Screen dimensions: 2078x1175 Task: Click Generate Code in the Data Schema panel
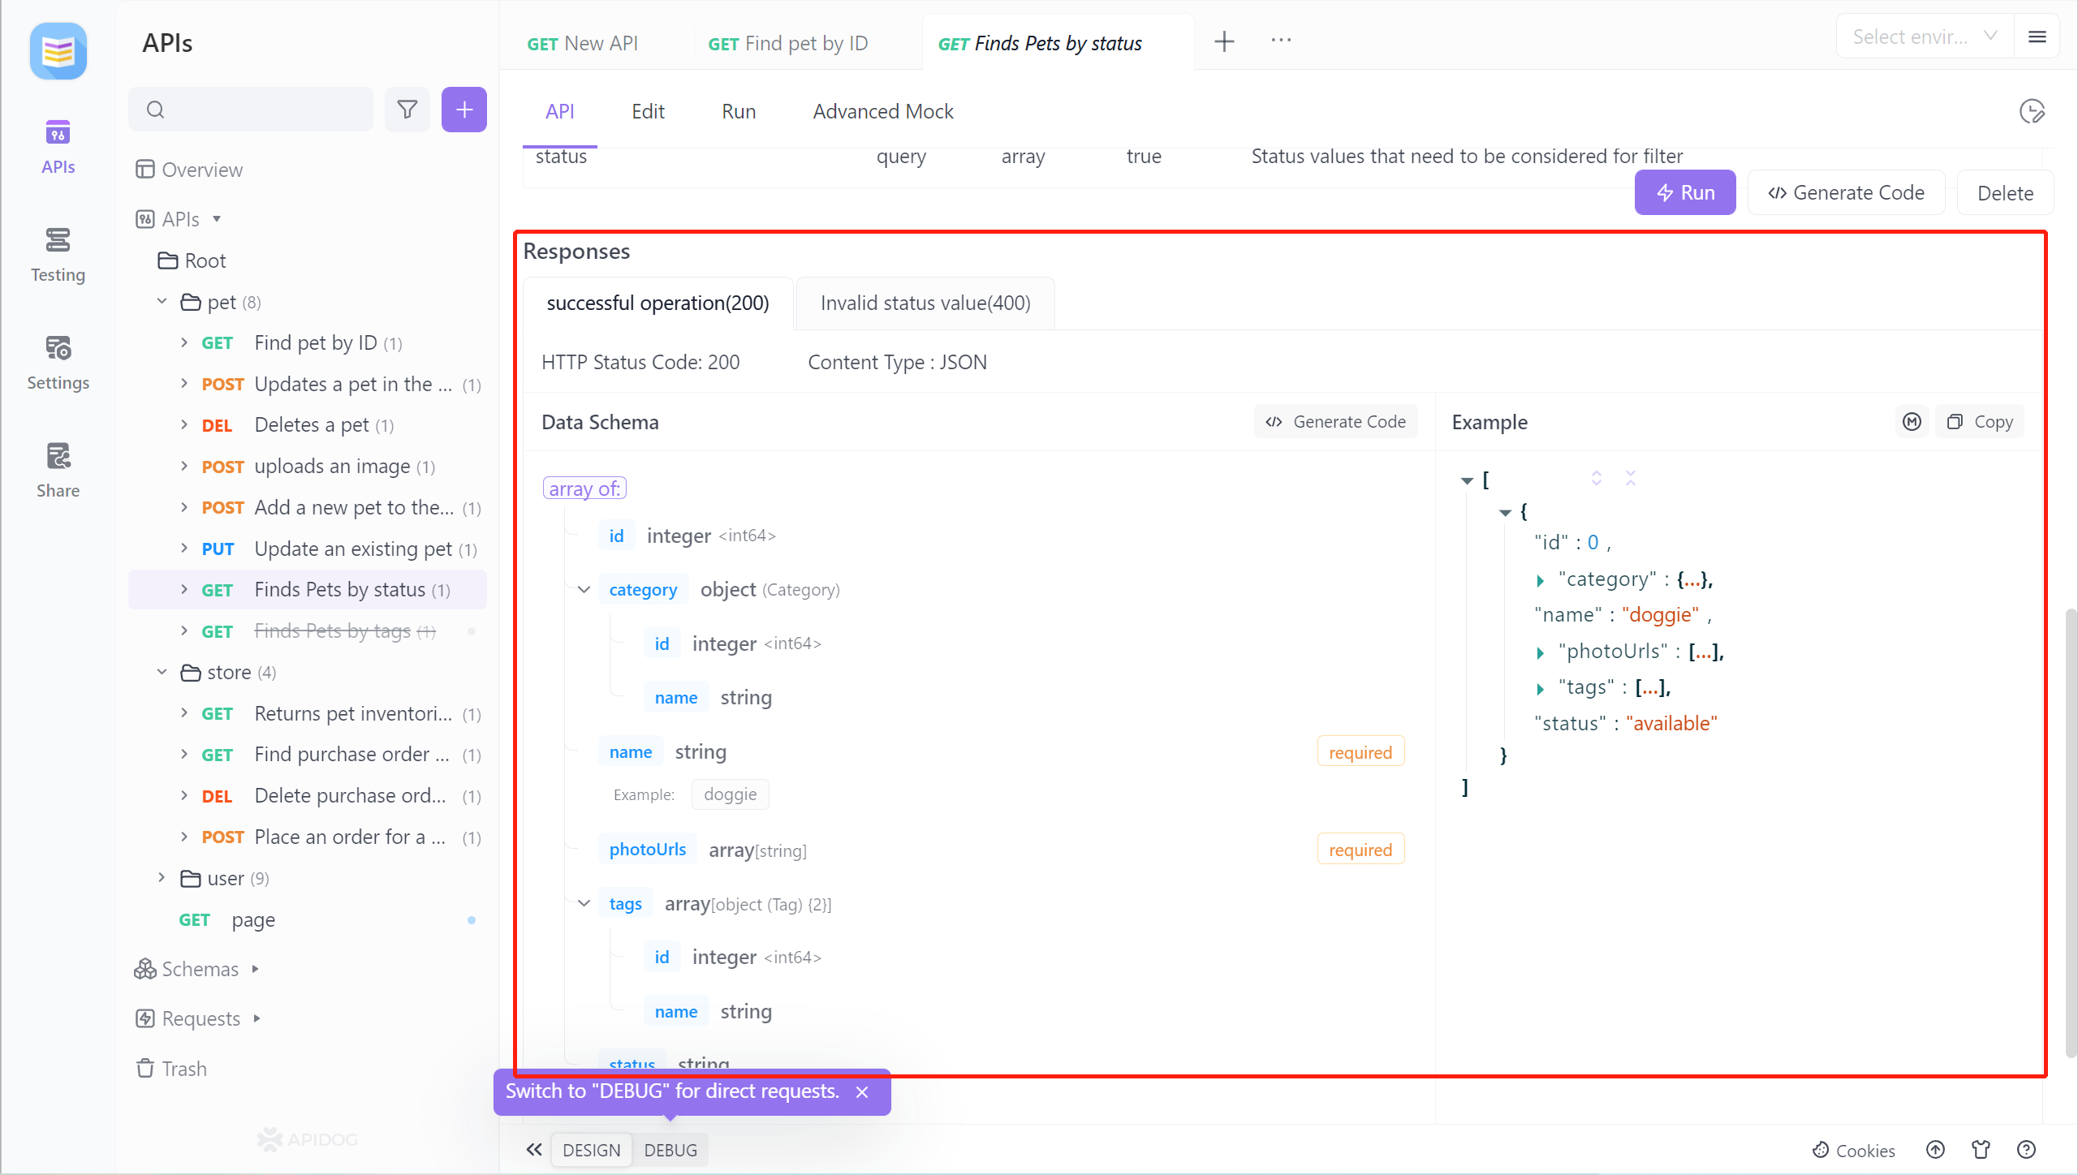1336,421
